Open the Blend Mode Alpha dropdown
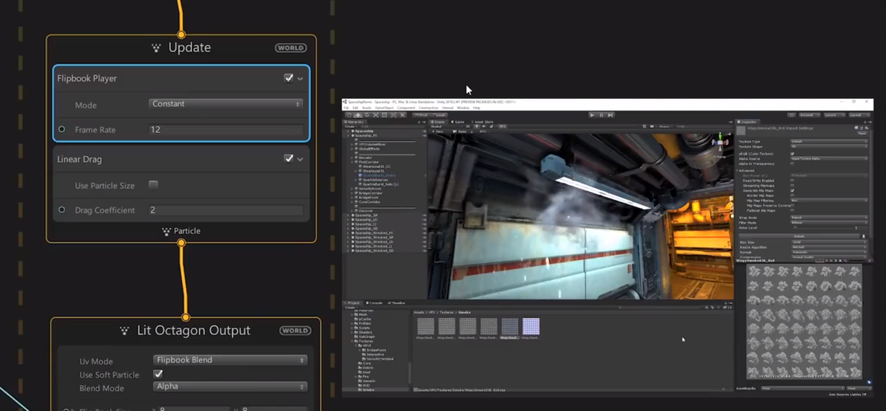The height and width of the screenshot is (411, 886). (x=229, y=386)
